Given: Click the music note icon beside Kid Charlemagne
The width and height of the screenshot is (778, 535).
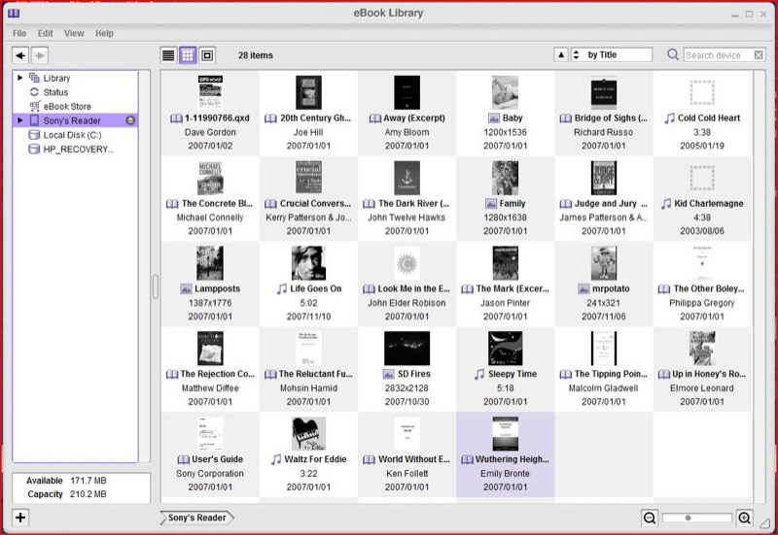Looking at the screenshot, I should [x=666, y=204].
